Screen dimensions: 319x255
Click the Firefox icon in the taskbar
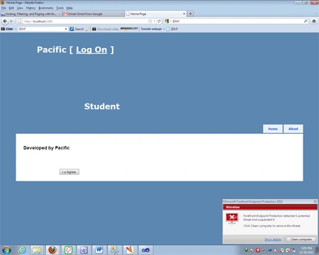coord(52,250)
